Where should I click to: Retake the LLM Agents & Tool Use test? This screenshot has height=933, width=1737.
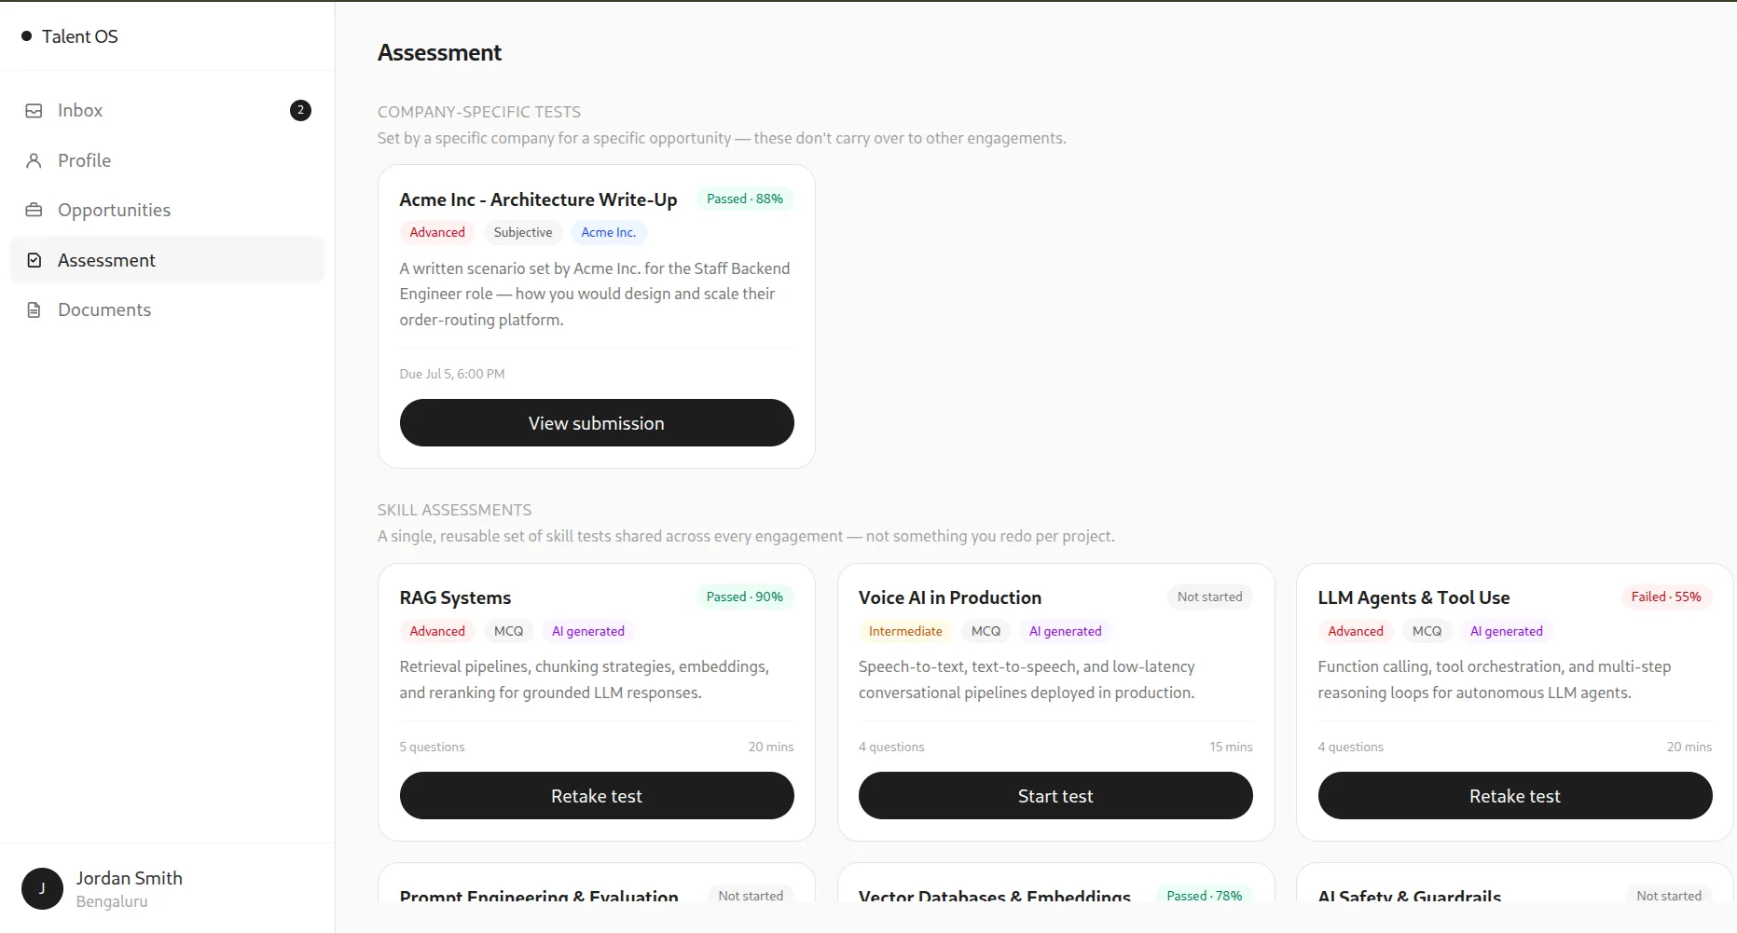pos(1515,796)
